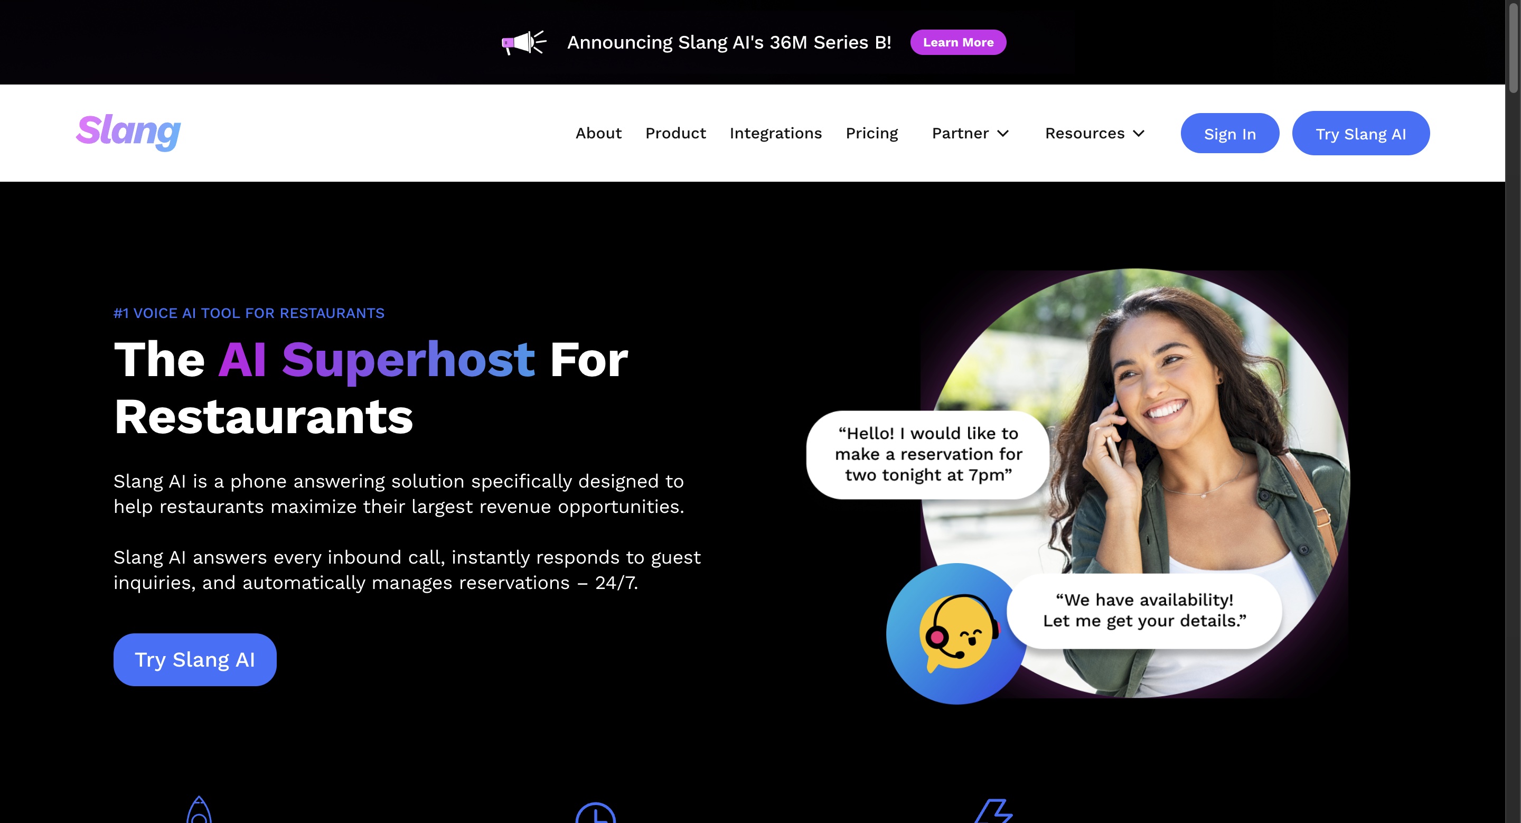Image resolution: width=1521 pixels, height=823 pixels.
Task: Click the hero Try Slang AI button
Action: 195,659
